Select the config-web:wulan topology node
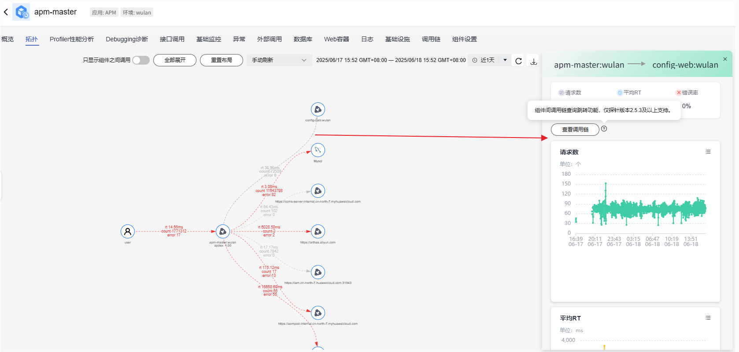This screenshot has width=739, height=352. point(318,109)
